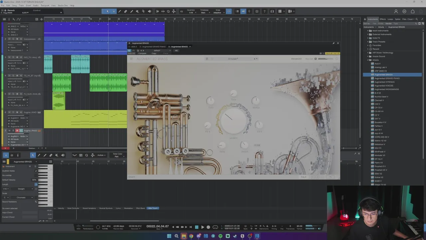This screenshot has width=426, height=240.
Task: Select the Range tool in the main toolbar
Action: [x=113, y=11]
